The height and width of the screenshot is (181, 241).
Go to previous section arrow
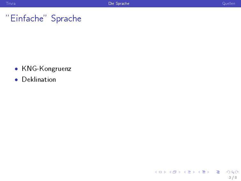(199, 172)
